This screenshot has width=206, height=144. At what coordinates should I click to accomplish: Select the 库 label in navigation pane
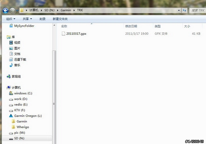13,37
